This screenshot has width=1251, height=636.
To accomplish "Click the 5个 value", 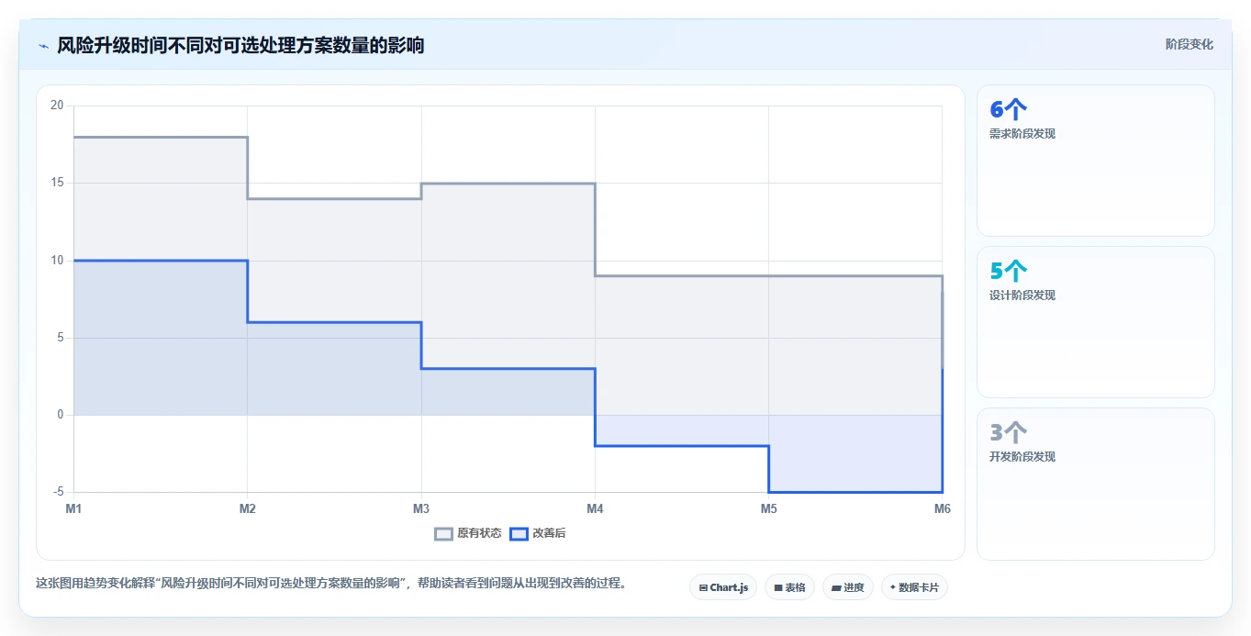I will pyautogui.click(x=1008, y=272).
